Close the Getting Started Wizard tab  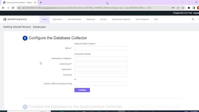point(35,2)
